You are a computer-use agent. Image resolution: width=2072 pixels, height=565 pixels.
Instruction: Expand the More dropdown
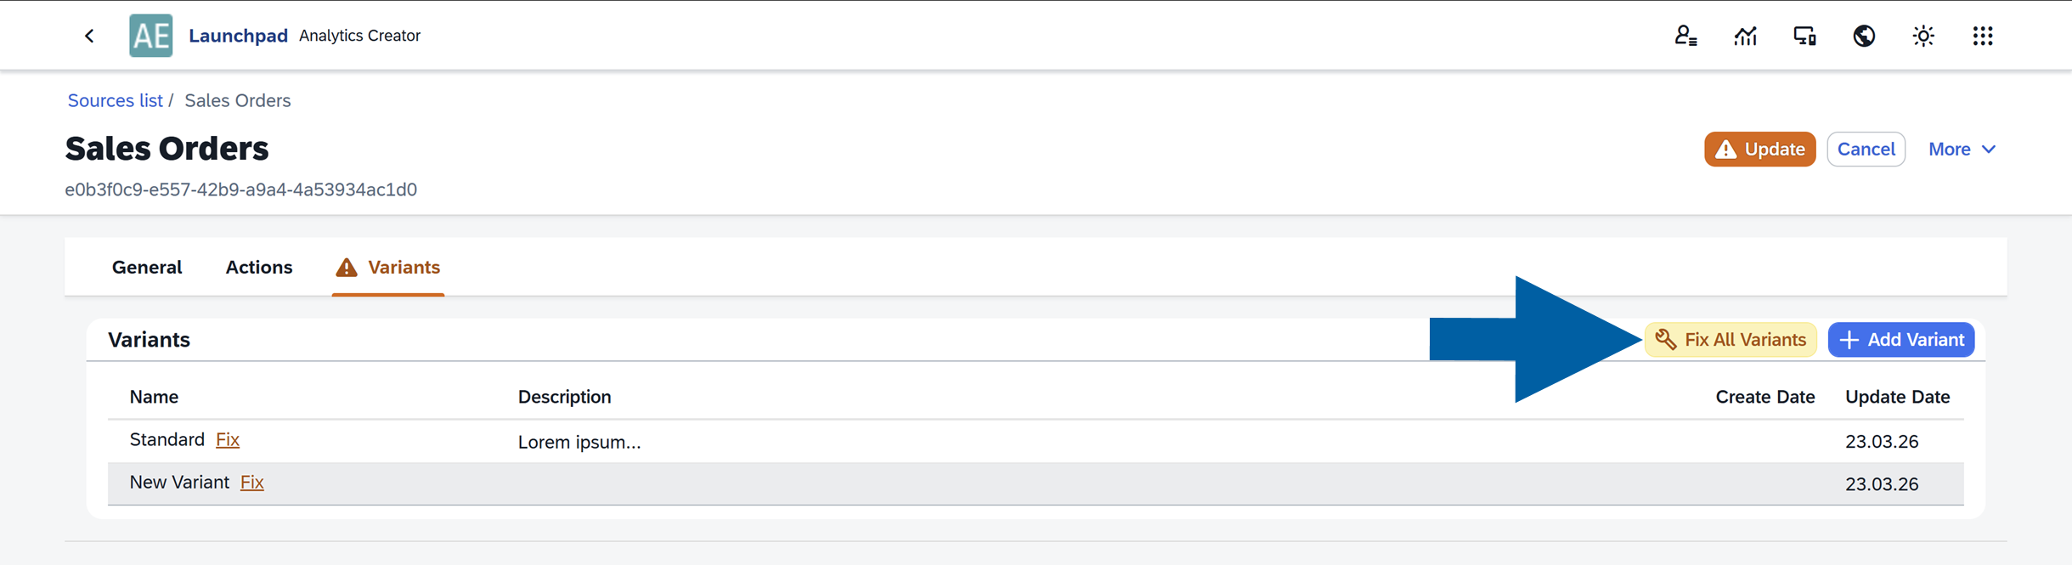click(x=1962, y=150)
